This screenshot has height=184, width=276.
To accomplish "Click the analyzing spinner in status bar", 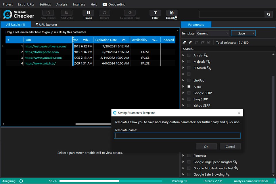I will [x=21, y=181].
